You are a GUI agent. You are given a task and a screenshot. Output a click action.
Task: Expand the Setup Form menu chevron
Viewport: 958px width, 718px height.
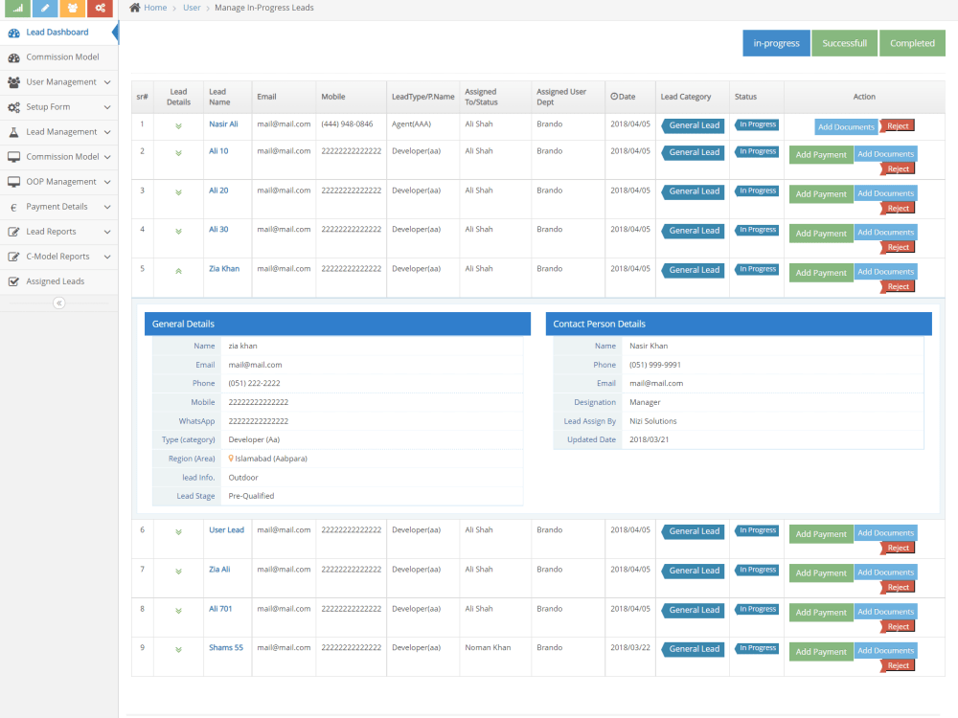coord(107,107)
